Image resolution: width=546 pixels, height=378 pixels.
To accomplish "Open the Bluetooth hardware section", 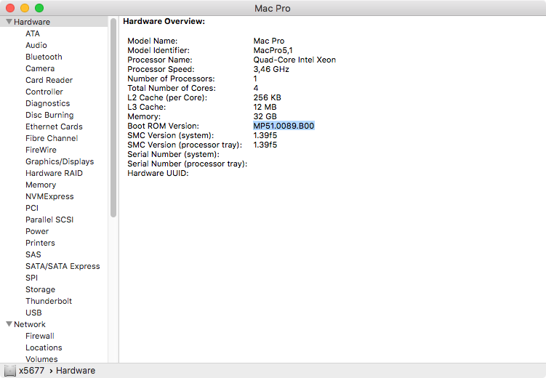I will pyautogui.click(x=44, y=57).
